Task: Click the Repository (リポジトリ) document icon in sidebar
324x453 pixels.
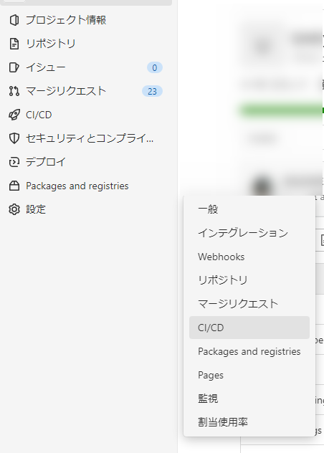Action: click(14, 44)
